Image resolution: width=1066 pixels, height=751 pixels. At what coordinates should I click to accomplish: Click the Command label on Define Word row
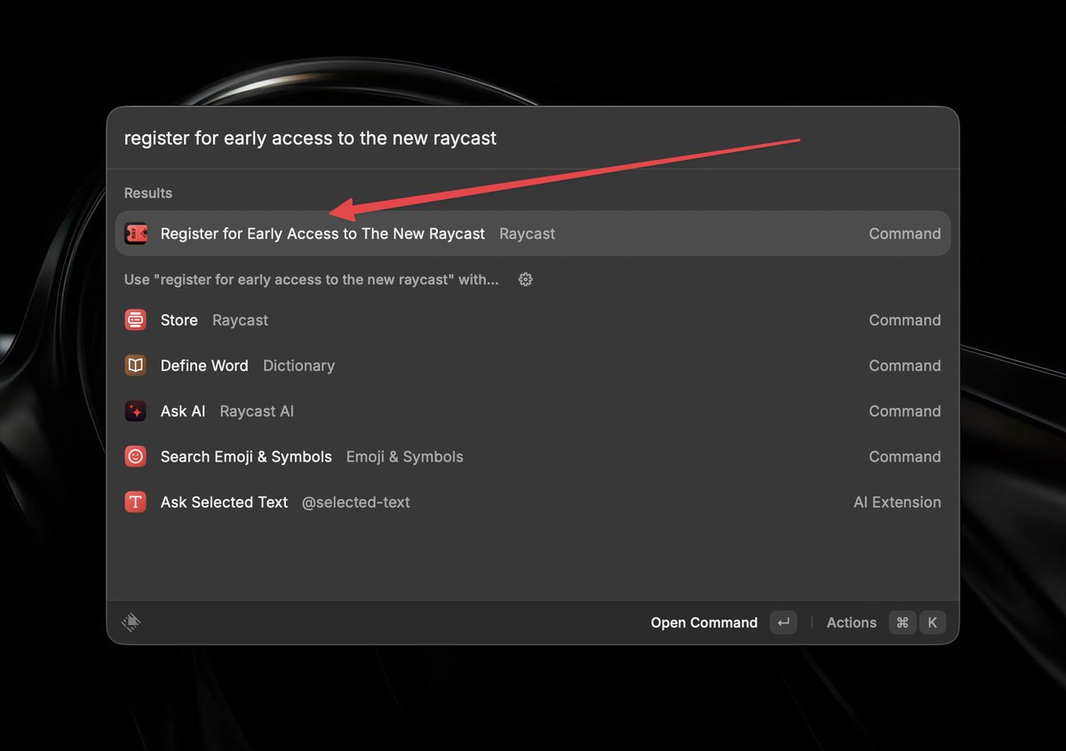coord(904,366)
